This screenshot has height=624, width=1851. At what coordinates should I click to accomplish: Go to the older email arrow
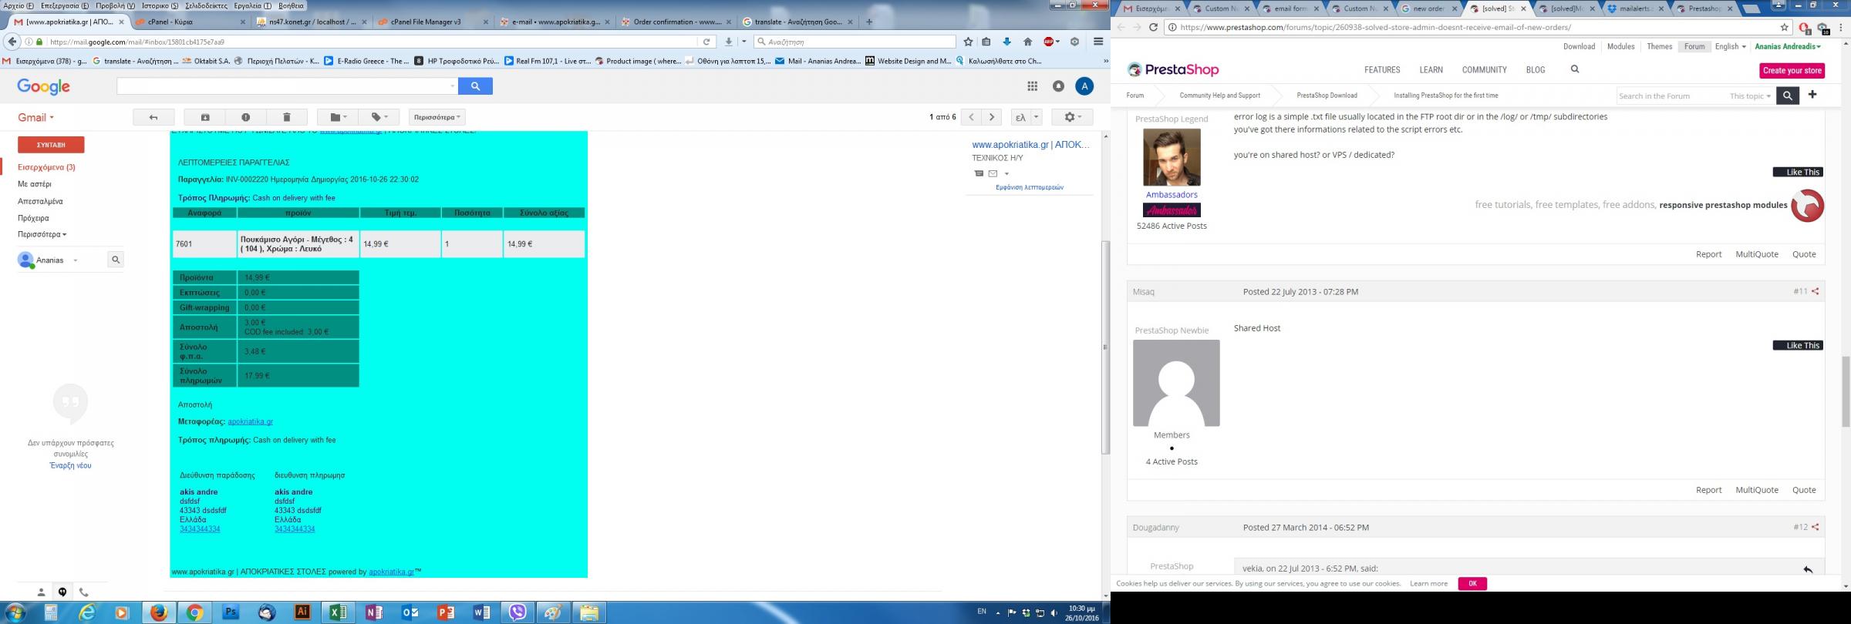pos(992,117)
